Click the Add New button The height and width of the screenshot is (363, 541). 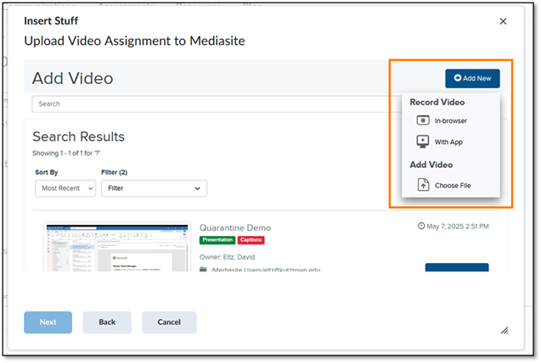pyautogui.click(x=472, y=79)
